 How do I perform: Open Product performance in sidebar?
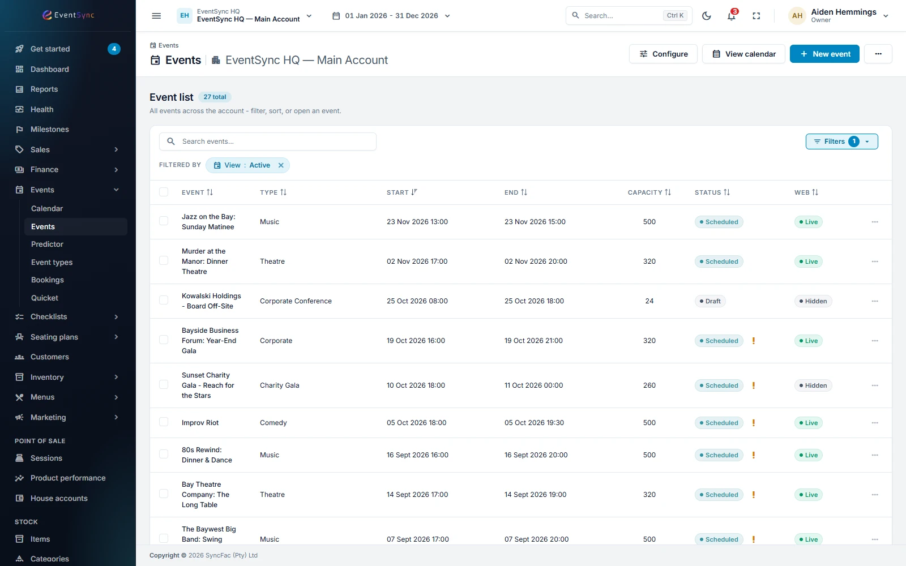[68, 478]
